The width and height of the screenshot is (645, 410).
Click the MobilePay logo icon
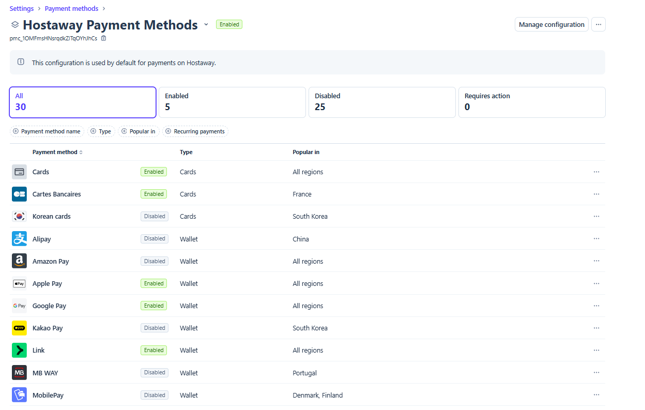19,395
